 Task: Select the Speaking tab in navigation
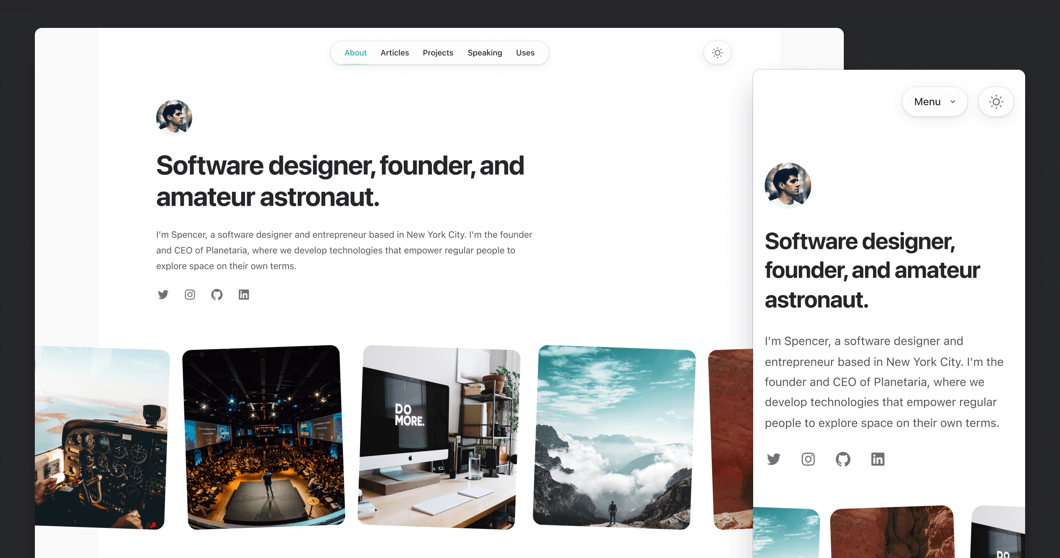click(x=484, y=53)
